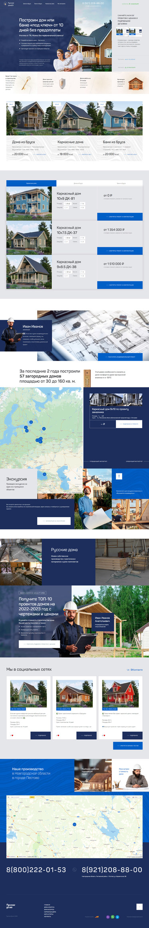View project and configuration for ДК-81
Image resolution: width=149 pixels, height=928 pixels.
[120, 216]
